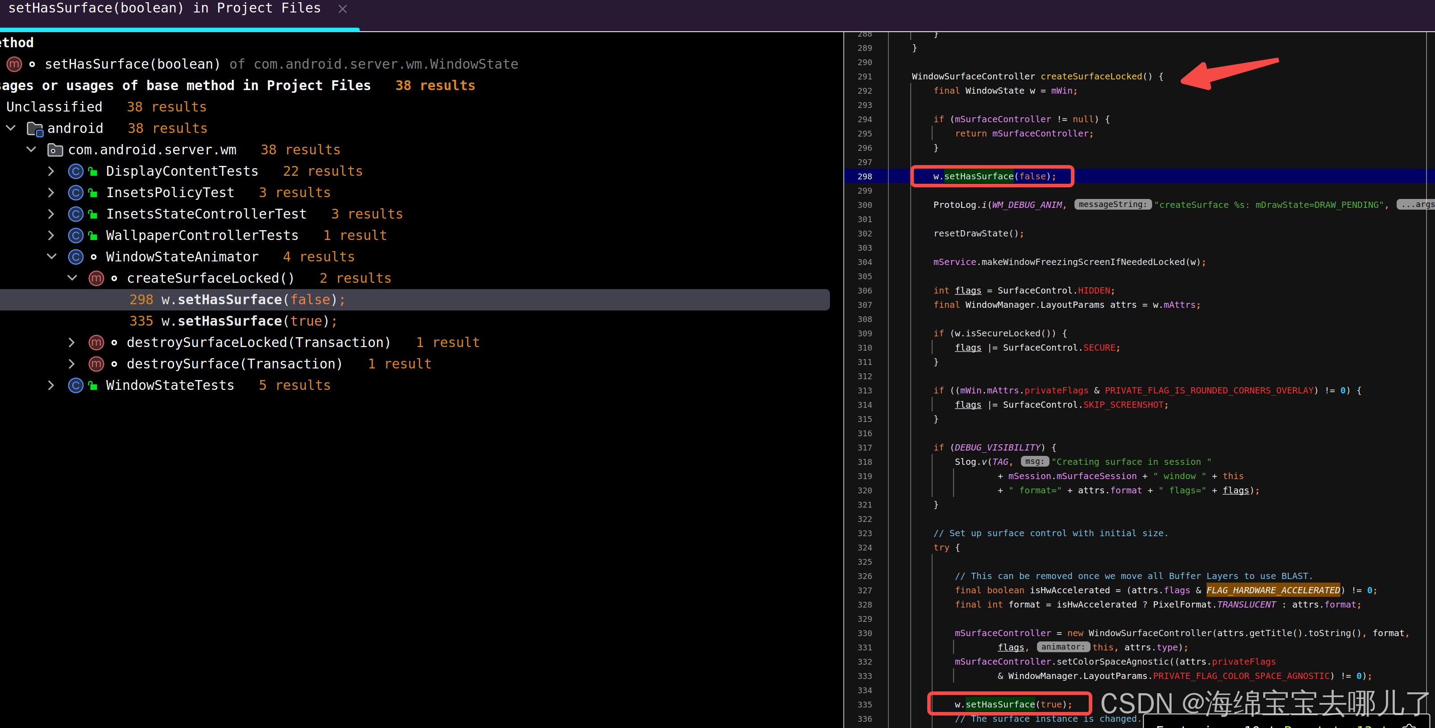Expand the InsetsPolicyTest results node
The image size is (1435, 728).
tap(51, 193)
